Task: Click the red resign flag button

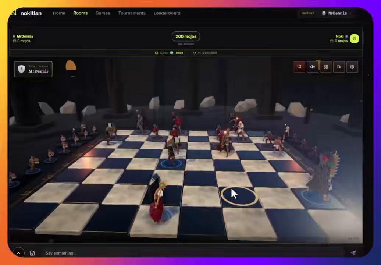Action: 299,67
